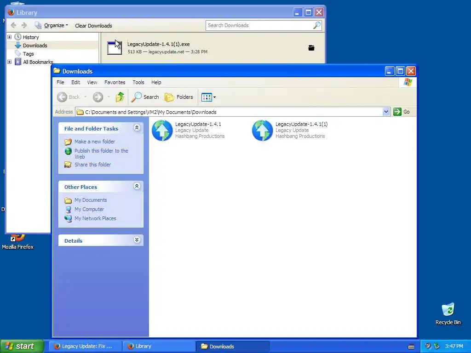Open LegacyUpdate-1.4.1 file in Downloads folder

click(x=188, y=130)
